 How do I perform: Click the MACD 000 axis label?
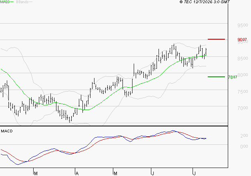244,146
